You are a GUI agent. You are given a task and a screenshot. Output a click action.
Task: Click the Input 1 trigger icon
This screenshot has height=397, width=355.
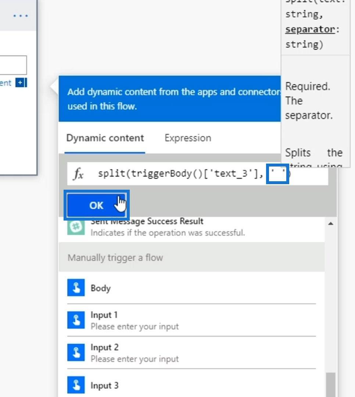tap(76, 320)
